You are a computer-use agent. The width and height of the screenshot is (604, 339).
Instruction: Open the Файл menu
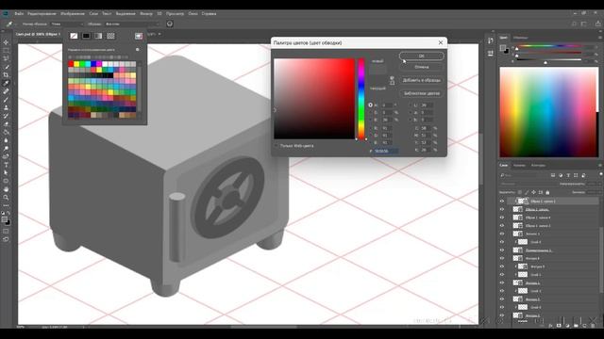(19, 13)
